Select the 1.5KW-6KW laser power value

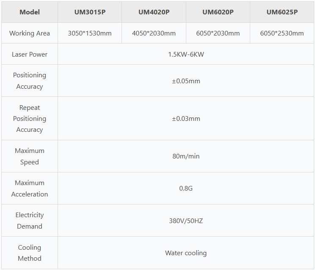(186, 54)
